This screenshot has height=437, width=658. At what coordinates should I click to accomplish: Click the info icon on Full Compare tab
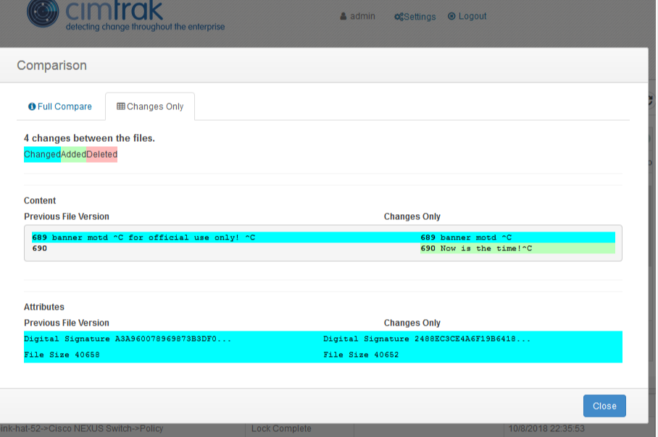click(32, 106)
